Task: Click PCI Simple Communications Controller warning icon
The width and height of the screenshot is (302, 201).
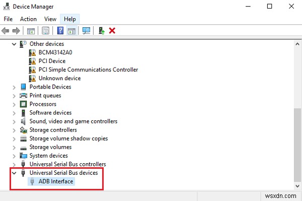Action: click(32, 70)
